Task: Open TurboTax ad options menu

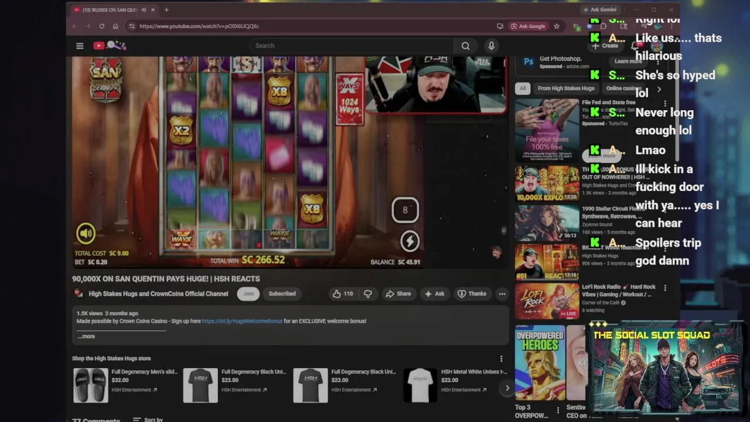Action: 665,104
